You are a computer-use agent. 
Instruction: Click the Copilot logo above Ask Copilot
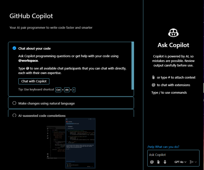173,33
